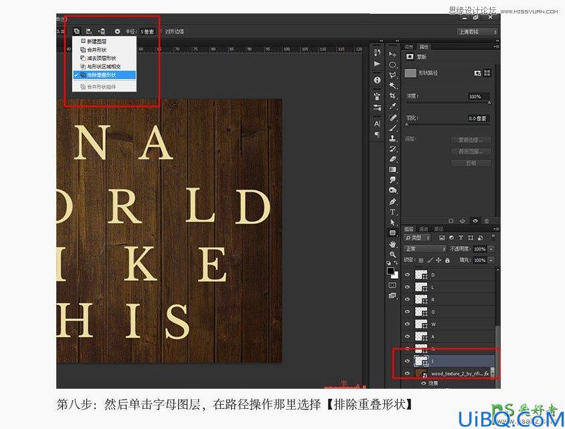565x429 pixels.
Task: Open the path operations icon in options bar
Action: tap(76, 32)
